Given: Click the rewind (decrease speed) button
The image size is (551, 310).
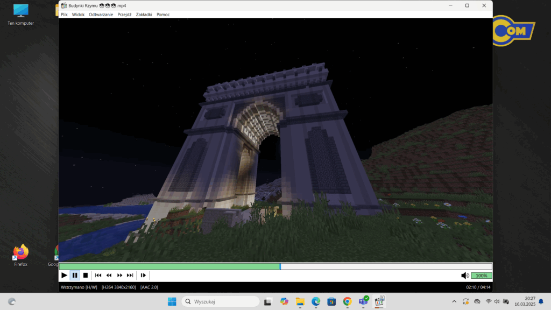Looking at the screenshot, I should coord(109,276).
